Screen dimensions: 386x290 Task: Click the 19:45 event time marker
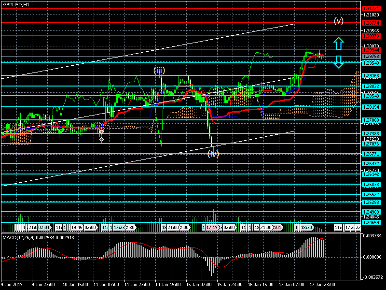click(x=77, y=227)
